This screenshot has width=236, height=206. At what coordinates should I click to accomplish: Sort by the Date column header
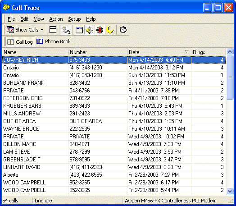pyautogui.click(x=159, y=52)
